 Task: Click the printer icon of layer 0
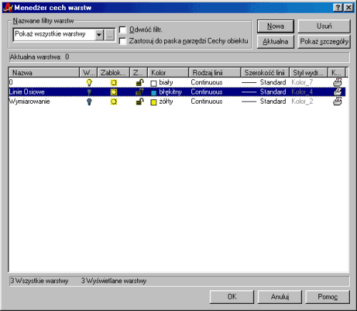[338, 82]
